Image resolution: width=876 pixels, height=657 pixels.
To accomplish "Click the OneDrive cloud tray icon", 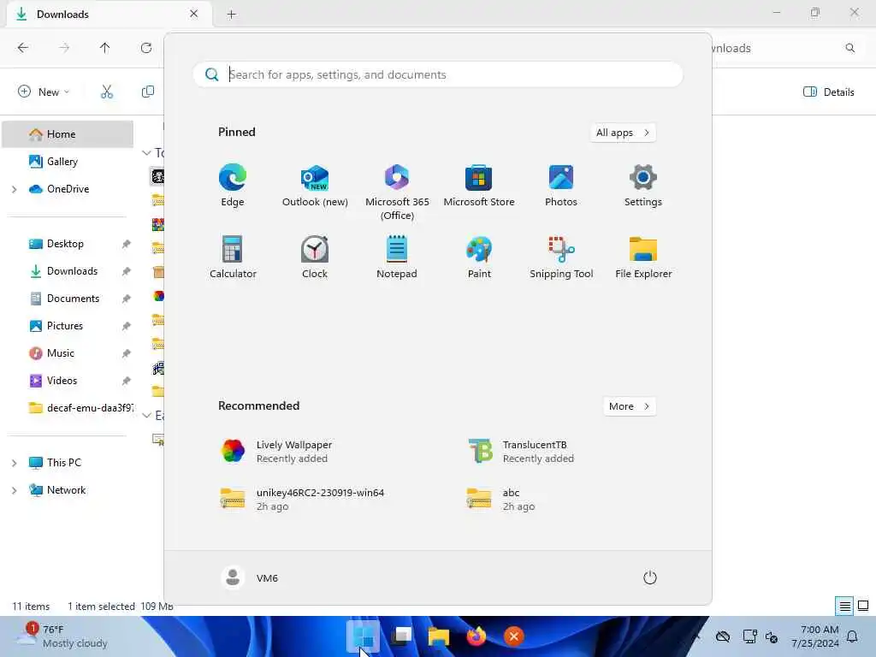I will point(723,636).
